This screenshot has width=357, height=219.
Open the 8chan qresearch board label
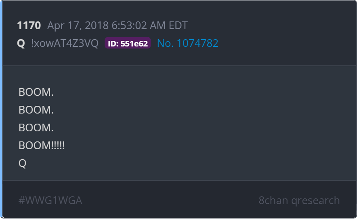click(299, 200)
